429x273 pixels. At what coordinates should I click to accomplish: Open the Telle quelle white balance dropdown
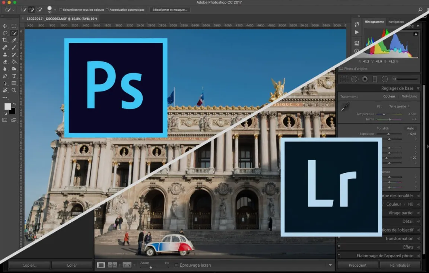[398, 106]
